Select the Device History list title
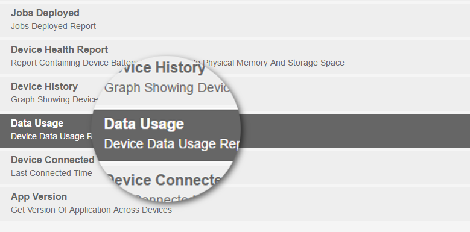Viewport: 470px width, 232px height. coord(45,87)
